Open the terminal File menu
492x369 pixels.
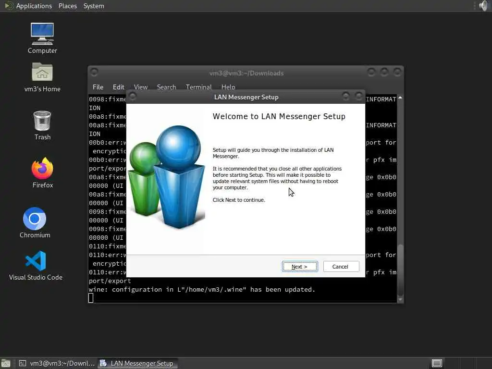pos(98,87)
